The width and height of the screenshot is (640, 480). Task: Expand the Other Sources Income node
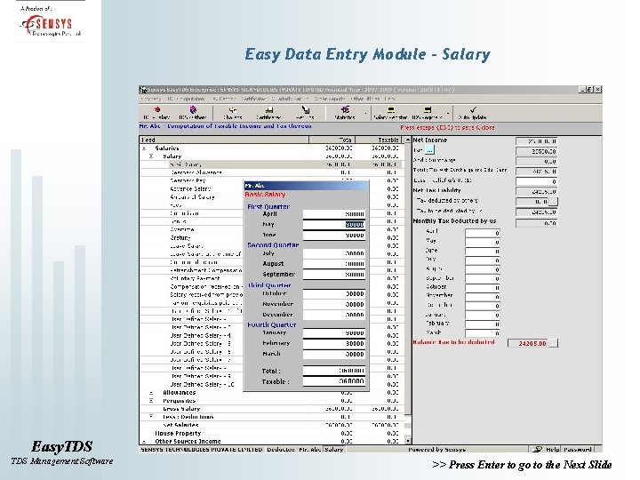pos(144,441)
